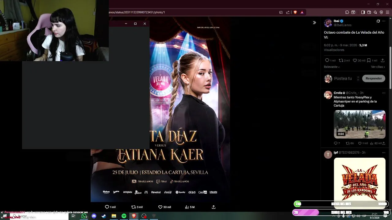
Task: Open Ibai's profile avatar
Action: pyautogui.click(x=328, y=23)
